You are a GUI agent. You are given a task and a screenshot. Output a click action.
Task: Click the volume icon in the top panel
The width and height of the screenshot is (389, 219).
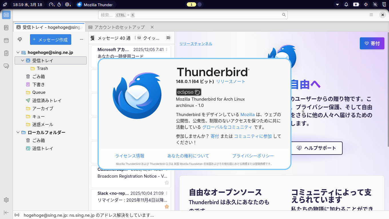366,5
